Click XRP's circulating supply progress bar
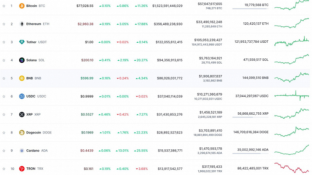This screenshot has height=175, width=312. [250, 117]
